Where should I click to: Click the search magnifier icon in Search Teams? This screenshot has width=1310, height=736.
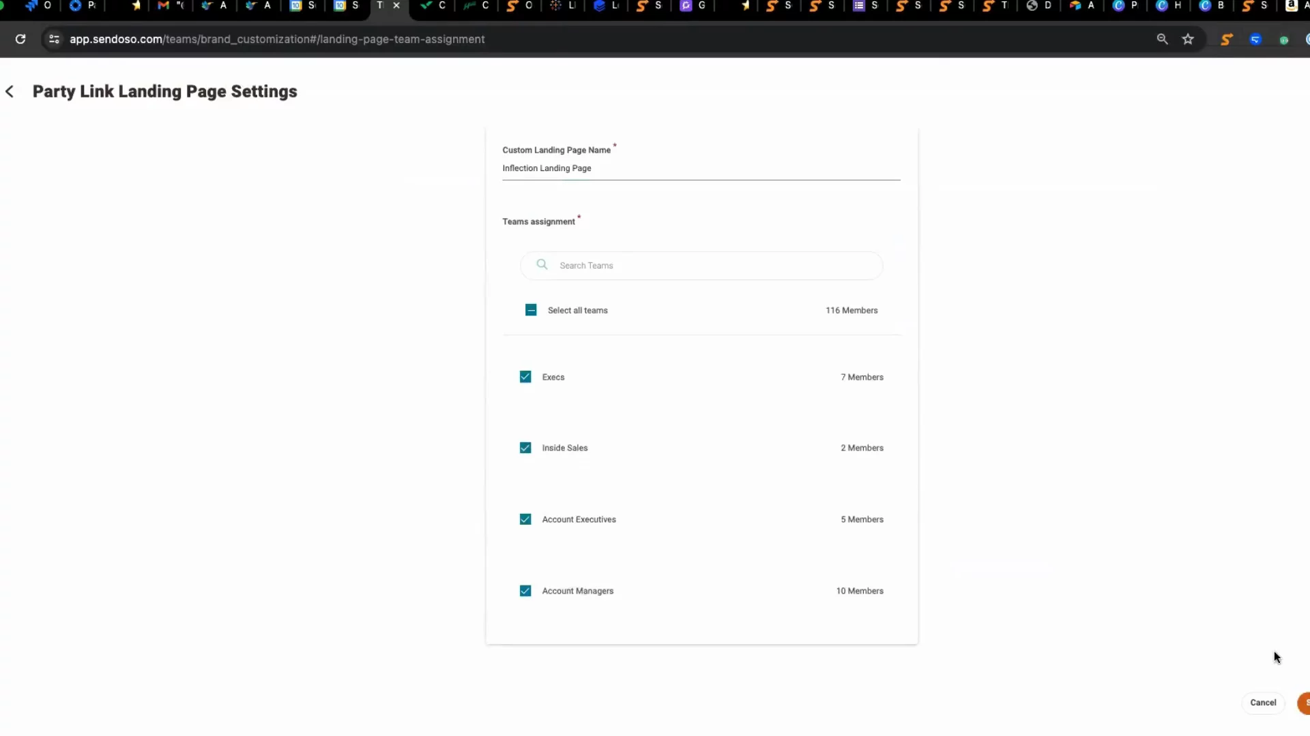pos(542,265)
